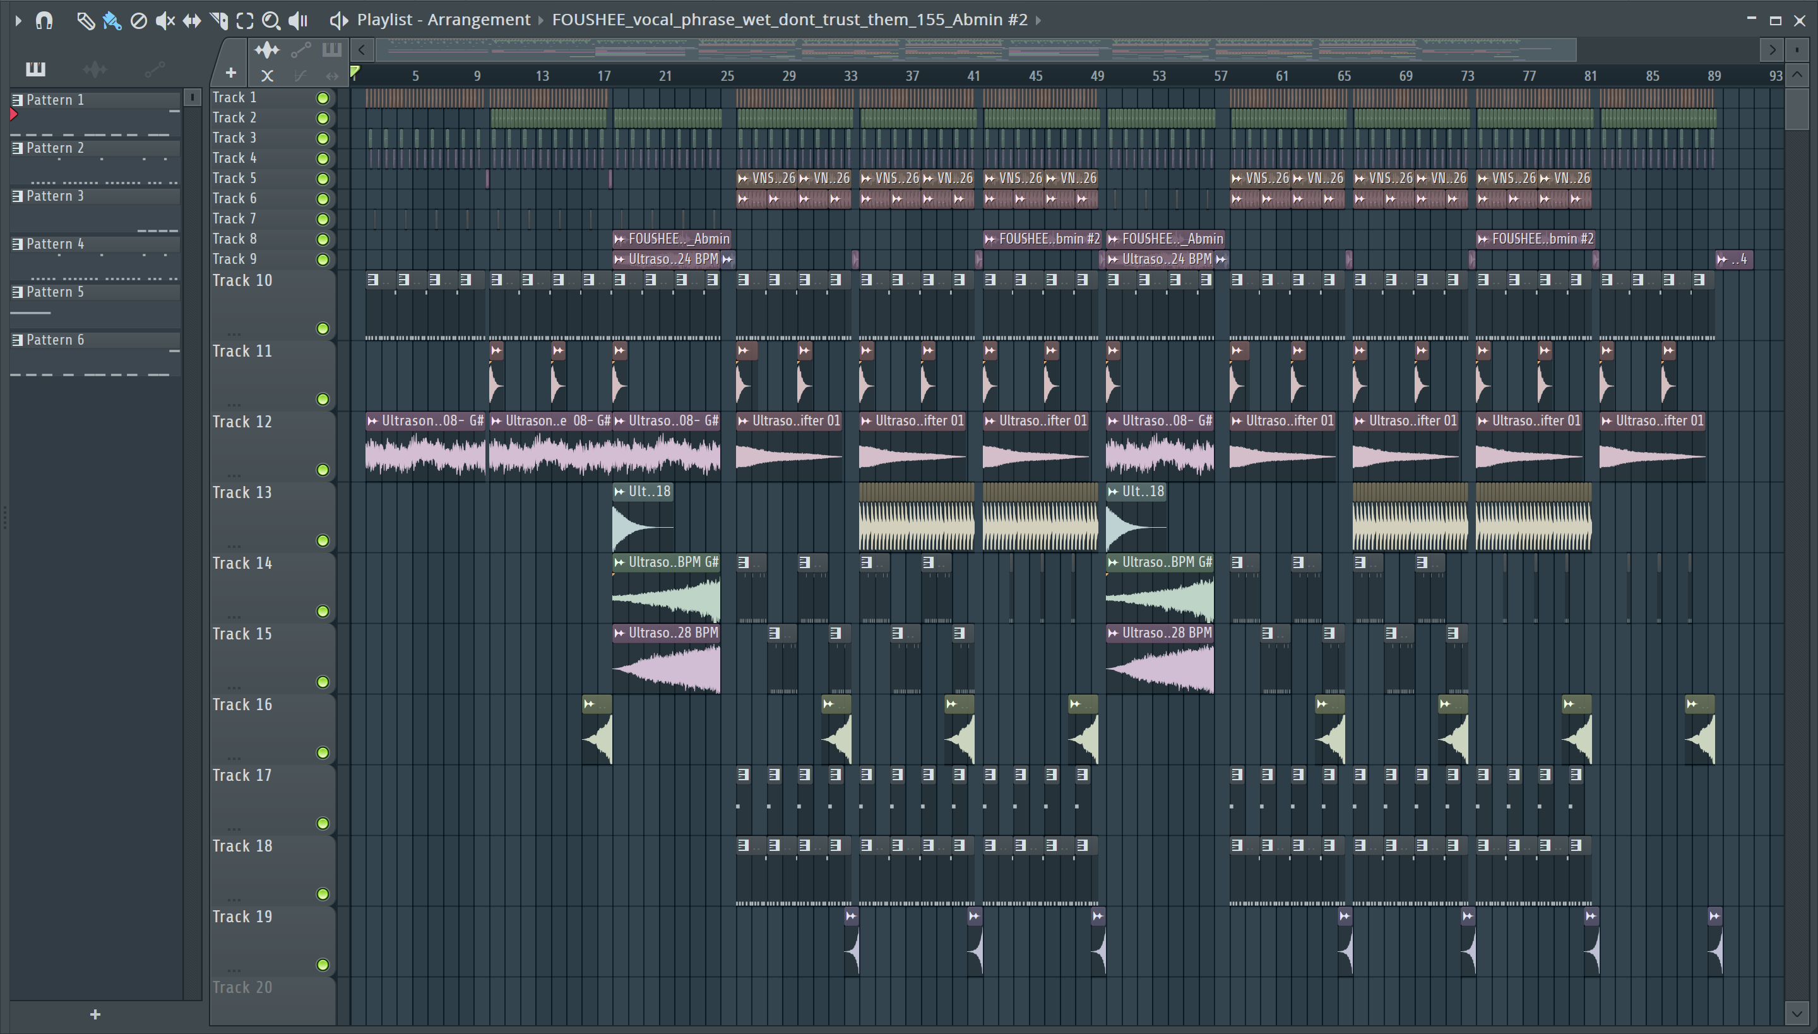Screen dimensions: 1818x1034
Task: Mute Track 2 using green light
Action: [x=323, y=118]
